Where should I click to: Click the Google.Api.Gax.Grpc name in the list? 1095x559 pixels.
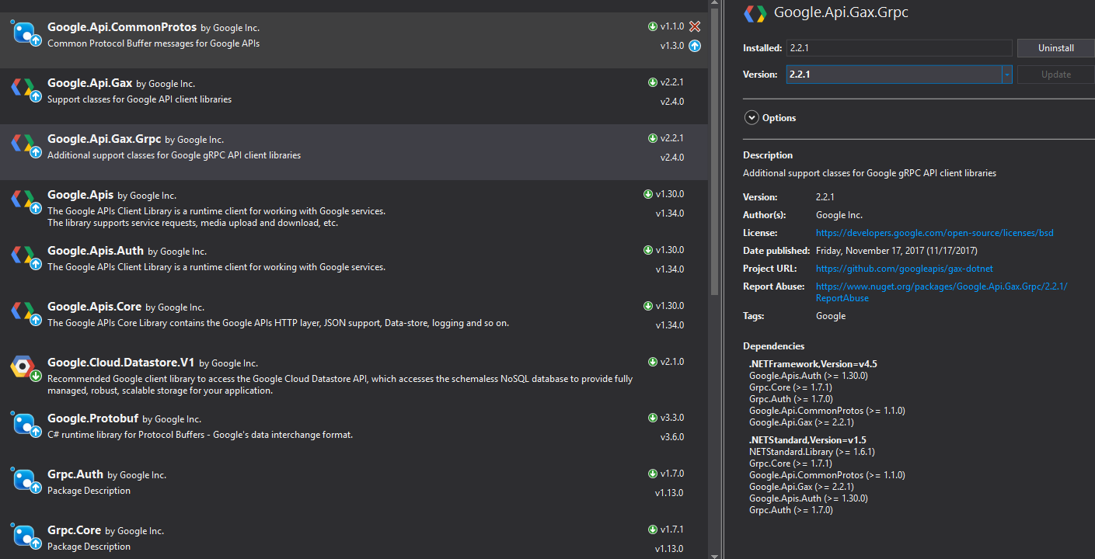(104, 139)
